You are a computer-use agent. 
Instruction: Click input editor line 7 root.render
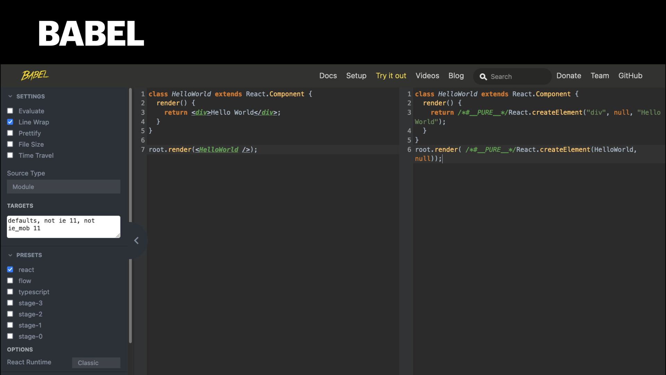click(203, 150)
